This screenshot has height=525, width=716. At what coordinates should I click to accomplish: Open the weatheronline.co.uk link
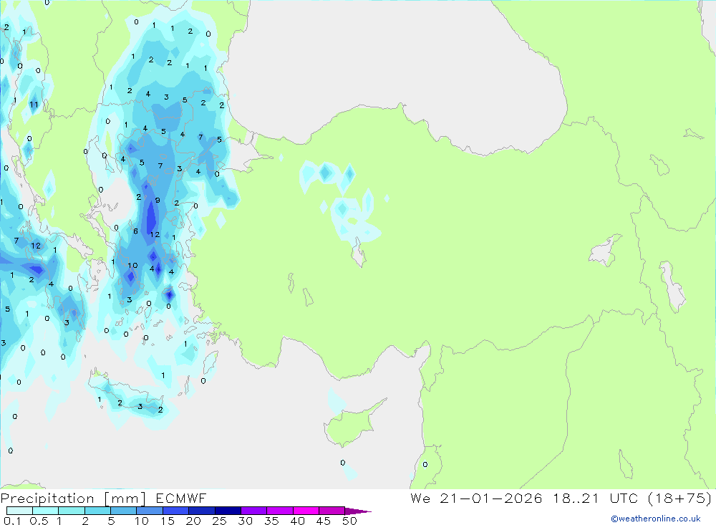(x=656, y=519)
